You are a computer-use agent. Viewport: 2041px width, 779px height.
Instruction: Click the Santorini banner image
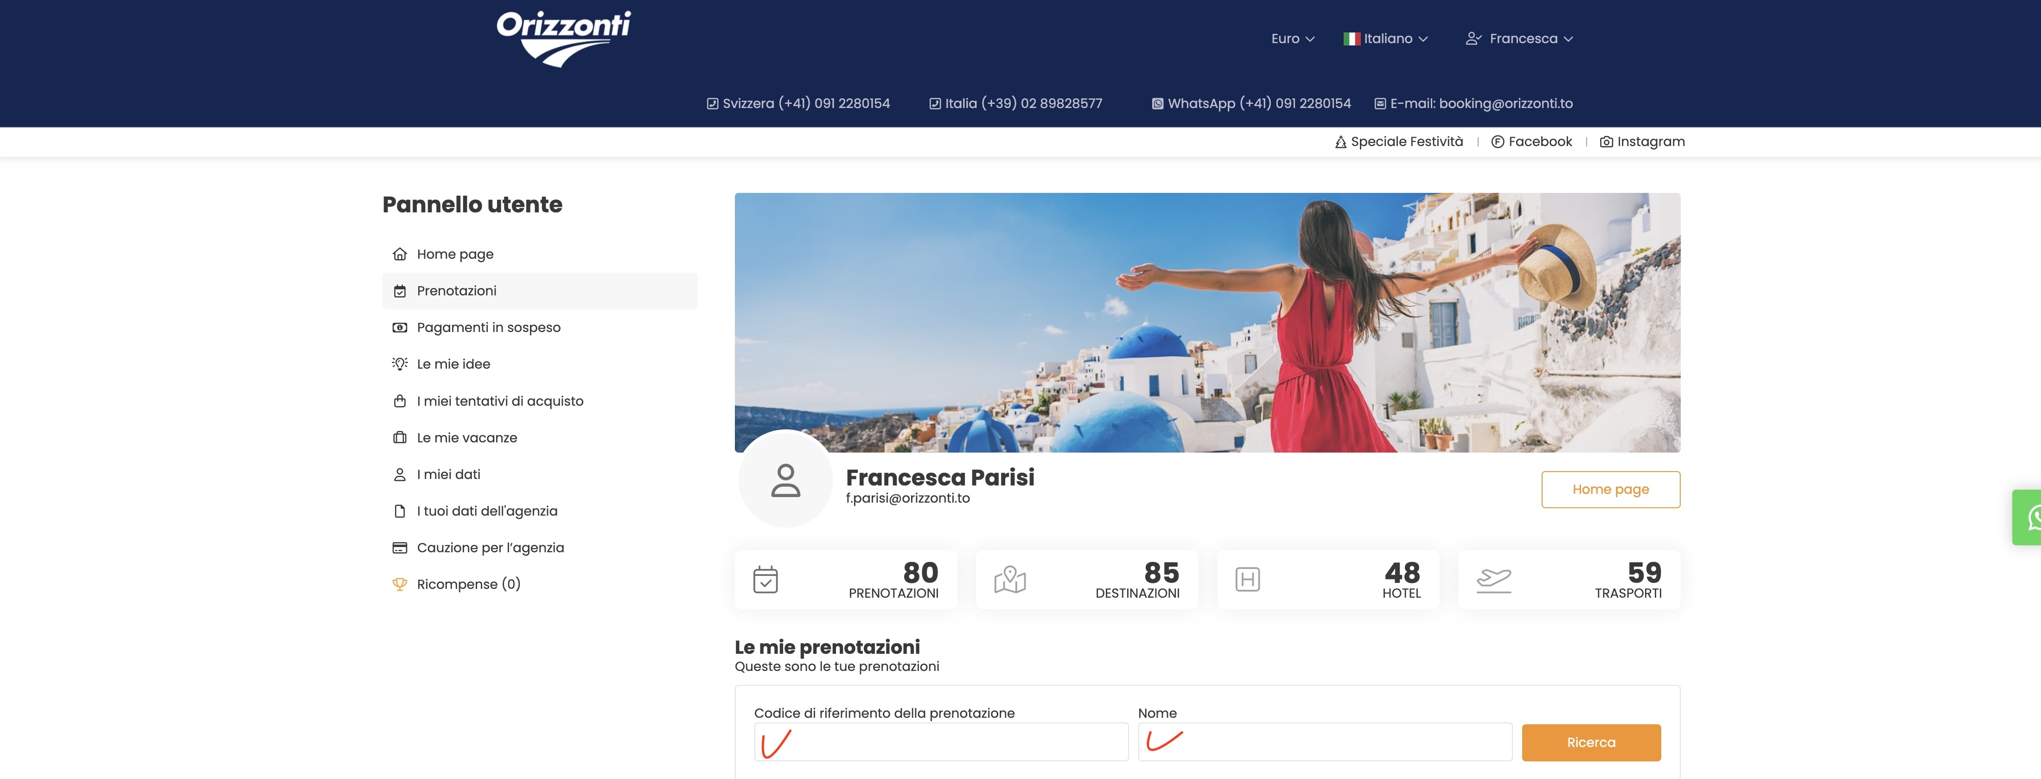pos(1207,323)
